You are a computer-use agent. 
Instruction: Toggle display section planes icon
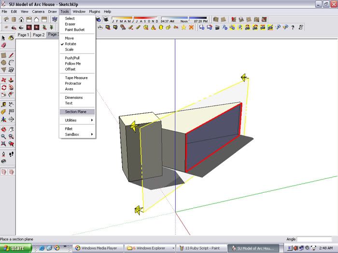click(4, 172)
